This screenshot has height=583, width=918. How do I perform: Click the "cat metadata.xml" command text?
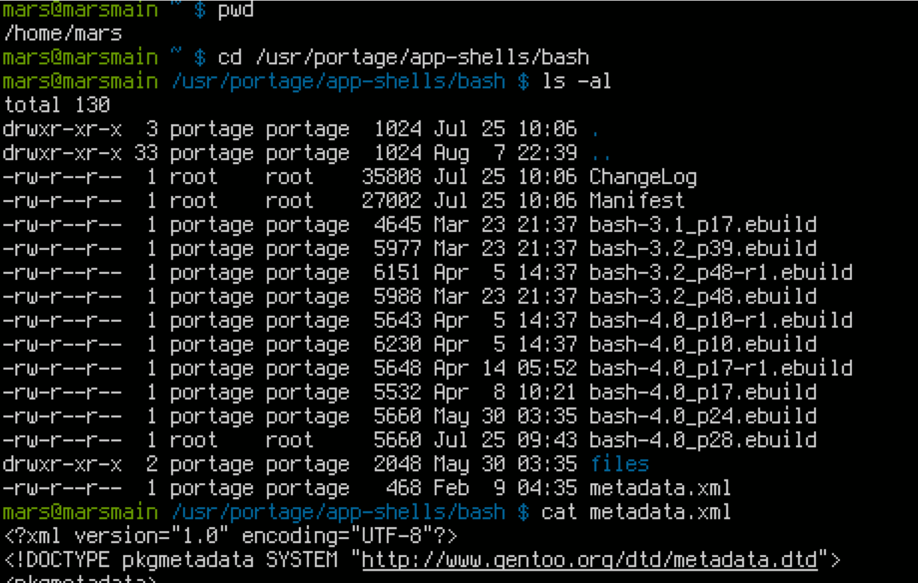coord(636,512)
